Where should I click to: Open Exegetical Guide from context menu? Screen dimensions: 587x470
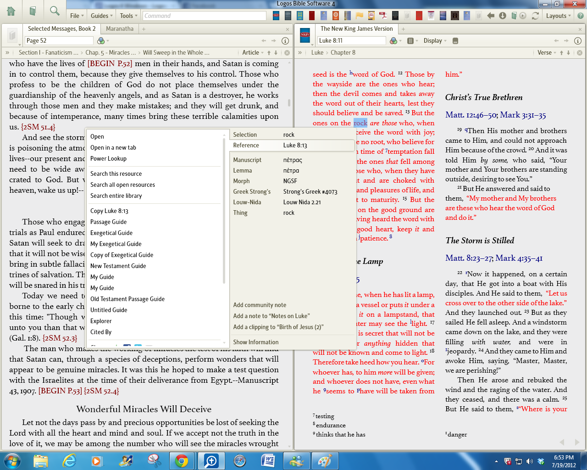point(111,233)
